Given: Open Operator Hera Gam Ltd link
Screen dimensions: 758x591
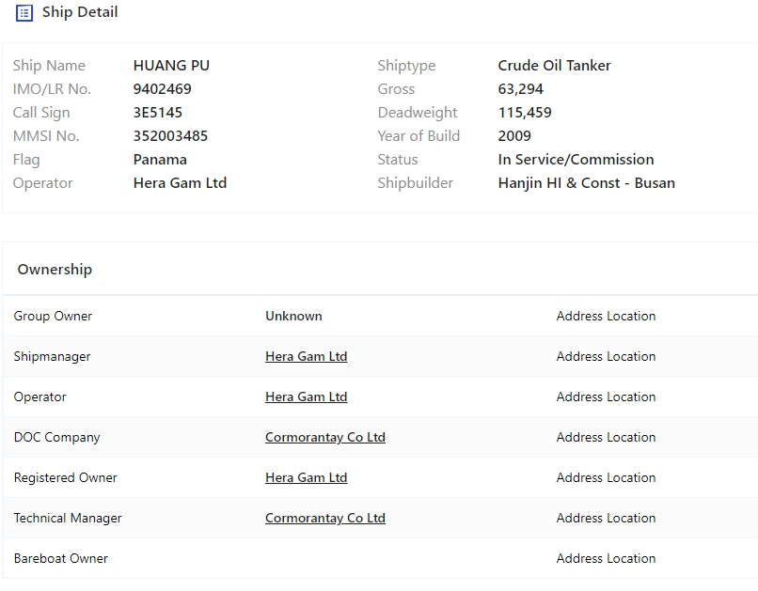Looking at the screenshot, I should pos(306,397).
